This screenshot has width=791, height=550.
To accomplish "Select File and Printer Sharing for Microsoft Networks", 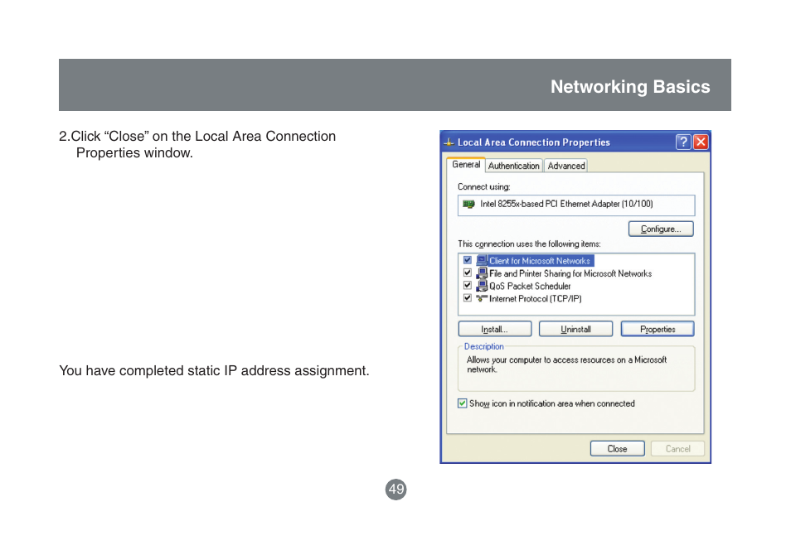I will pyautogui.click(x=570, y=273).
